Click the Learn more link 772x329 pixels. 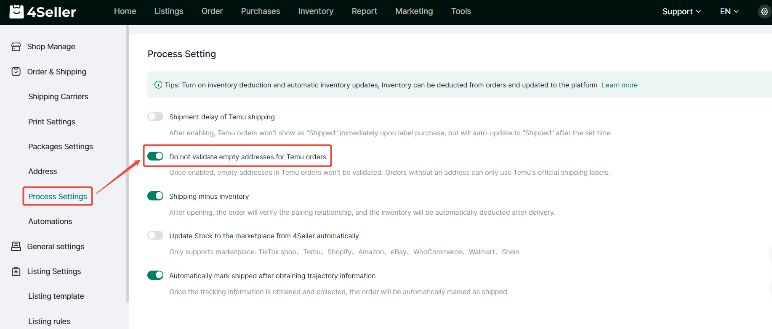620,85
